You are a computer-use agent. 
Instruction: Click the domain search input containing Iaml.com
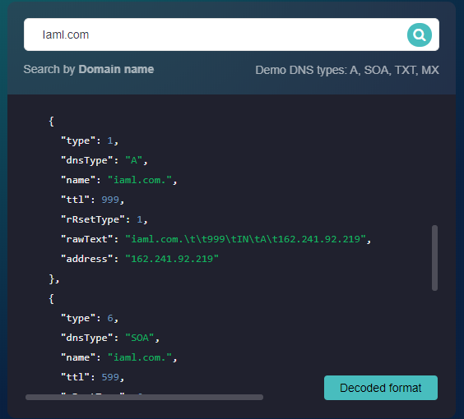pos(231,35)
